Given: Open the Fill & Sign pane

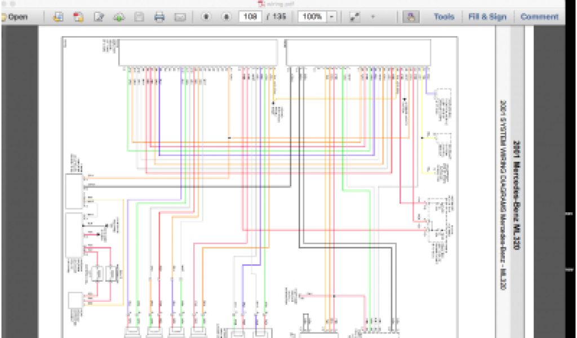Looking at the screenshot, I should click(487, 17).
